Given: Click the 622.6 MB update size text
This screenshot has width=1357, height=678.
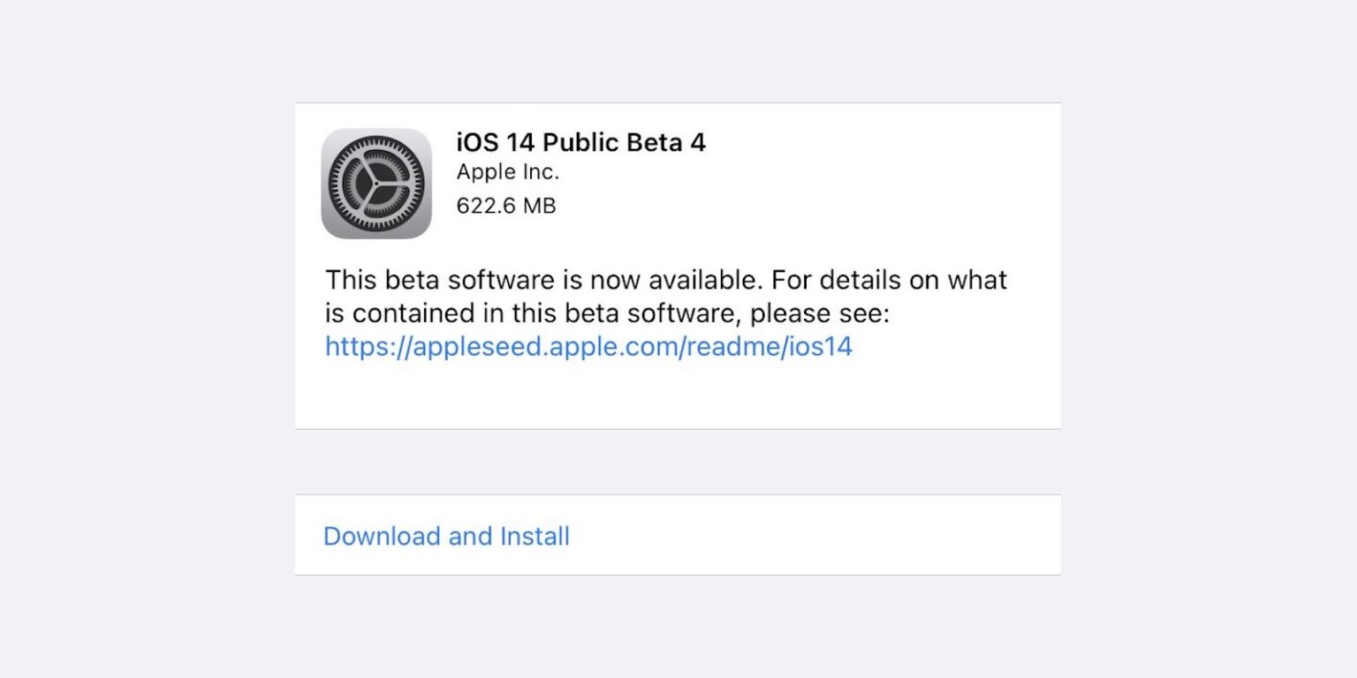Looking at the screenshot, I should pos(505,206).
